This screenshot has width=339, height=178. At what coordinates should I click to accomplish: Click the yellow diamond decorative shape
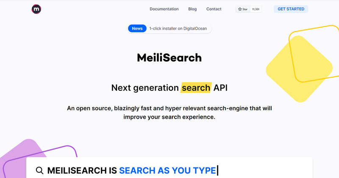click(x=298, y=69)
